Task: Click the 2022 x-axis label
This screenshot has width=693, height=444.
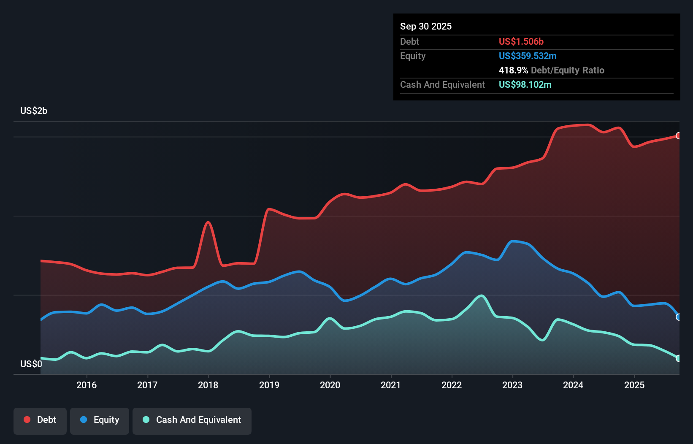Action: point(452,385)
